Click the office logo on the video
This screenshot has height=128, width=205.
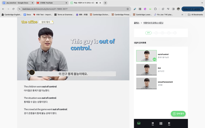pos(30,22)
